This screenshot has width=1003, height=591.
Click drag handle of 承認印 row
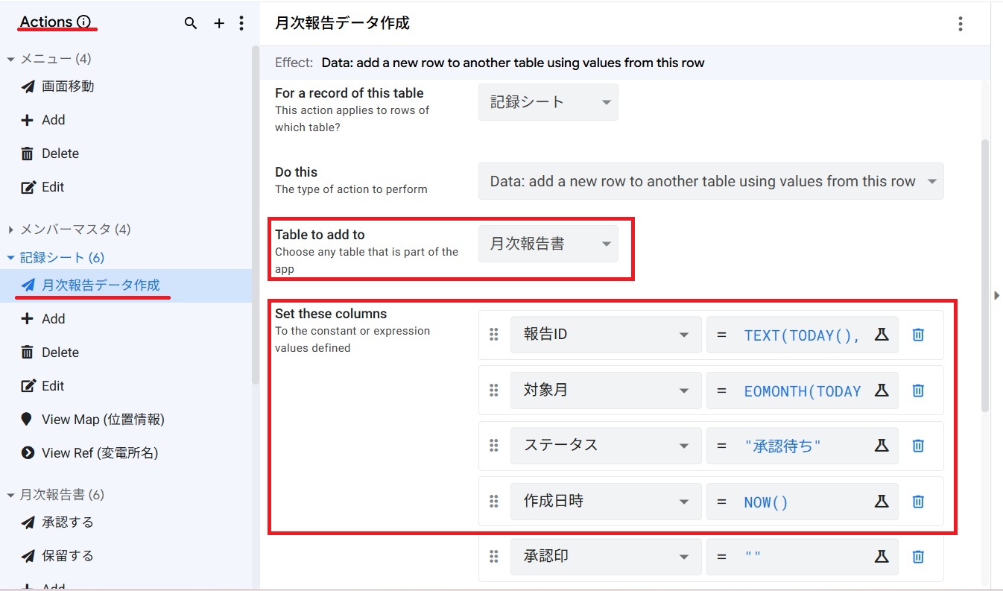(493, 557)
